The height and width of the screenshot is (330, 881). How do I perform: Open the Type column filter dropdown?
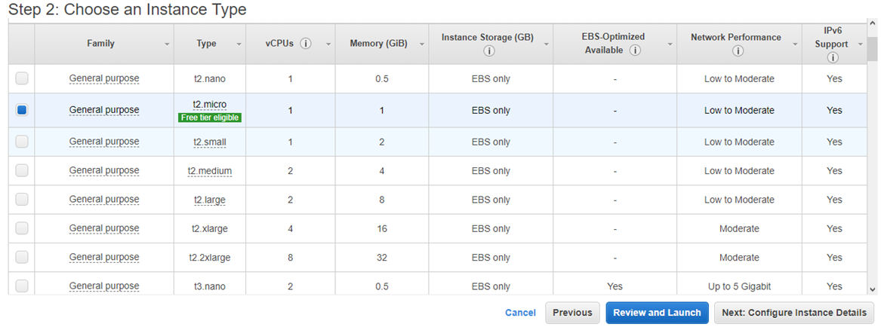(239, 44)
